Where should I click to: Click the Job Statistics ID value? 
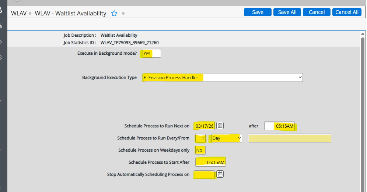click(129, 43)
